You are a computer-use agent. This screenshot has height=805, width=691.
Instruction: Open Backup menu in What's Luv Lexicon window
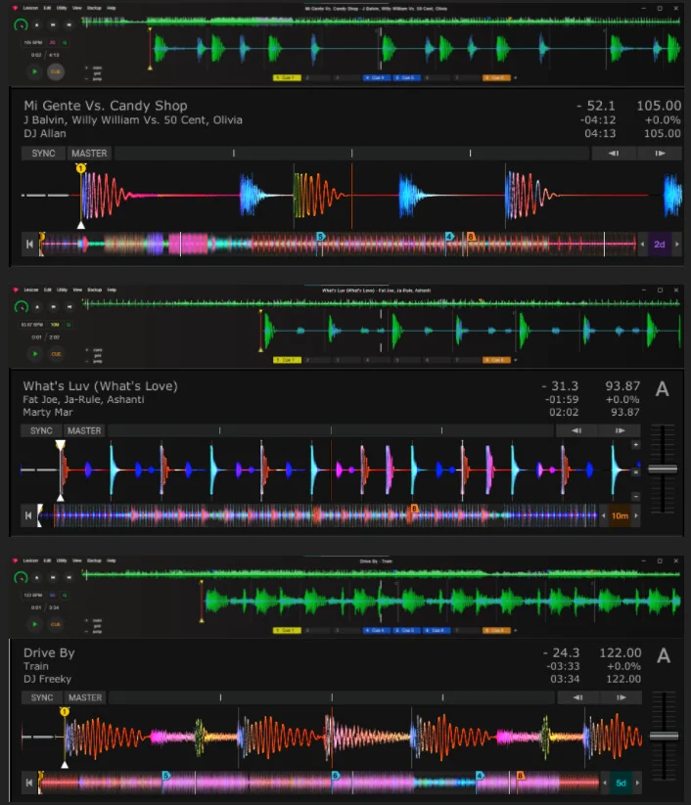coord(94,291)
